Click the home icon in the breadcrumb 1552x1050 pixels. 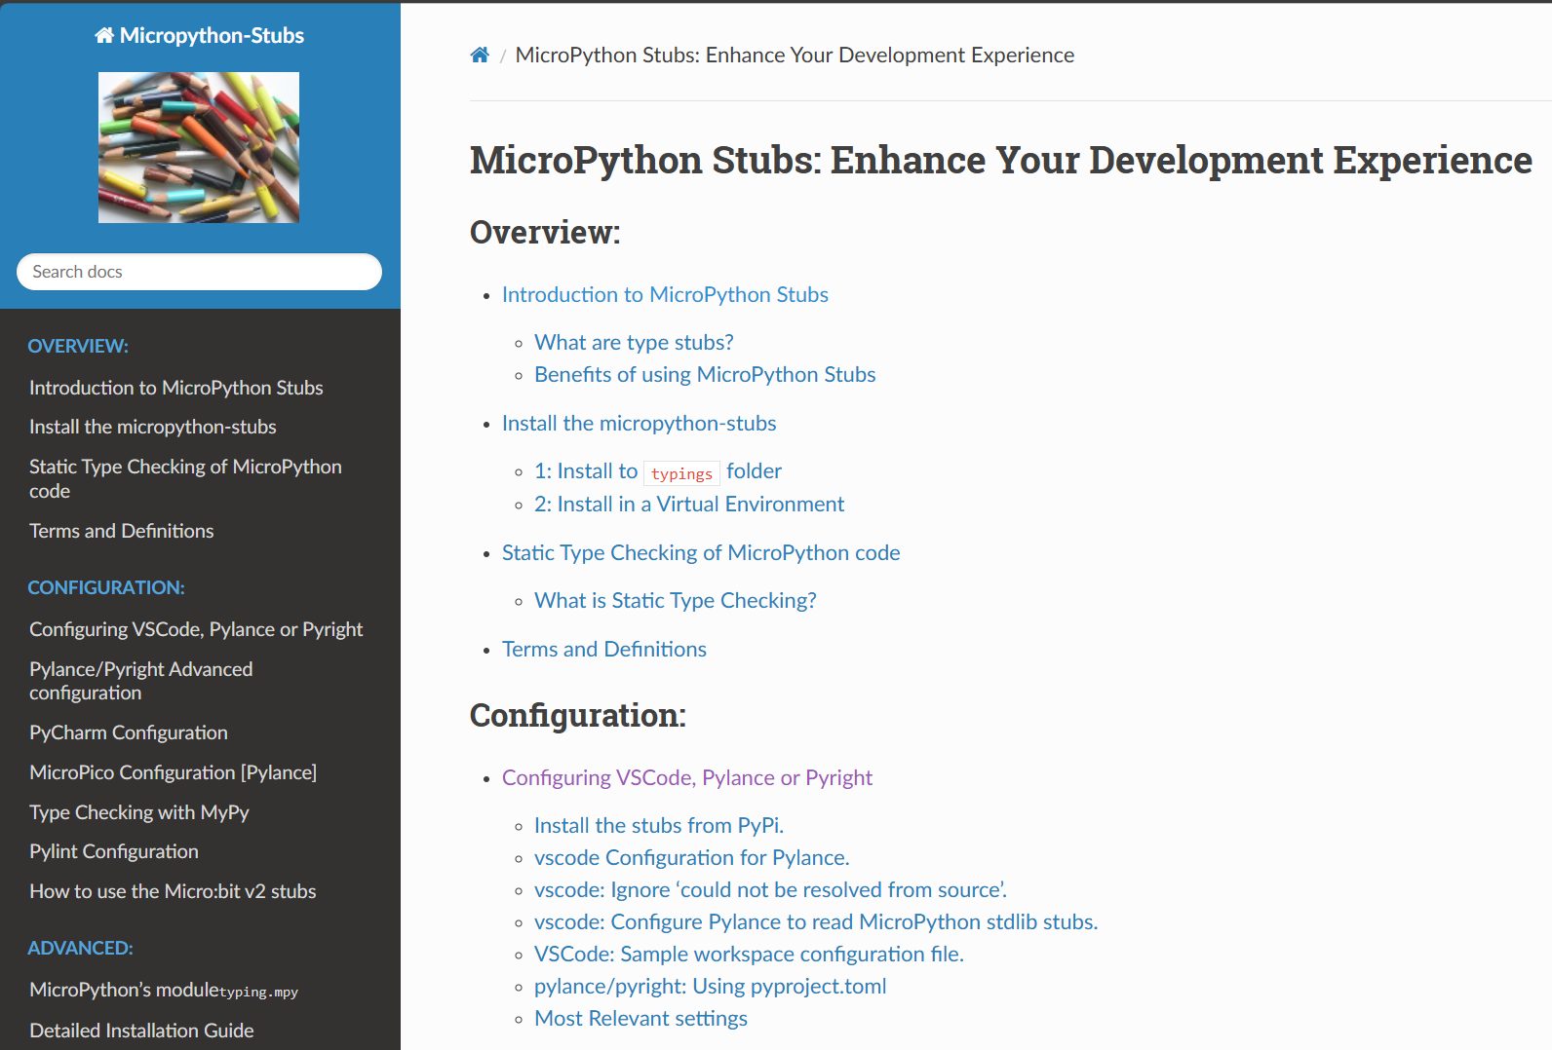pos(480,56)
